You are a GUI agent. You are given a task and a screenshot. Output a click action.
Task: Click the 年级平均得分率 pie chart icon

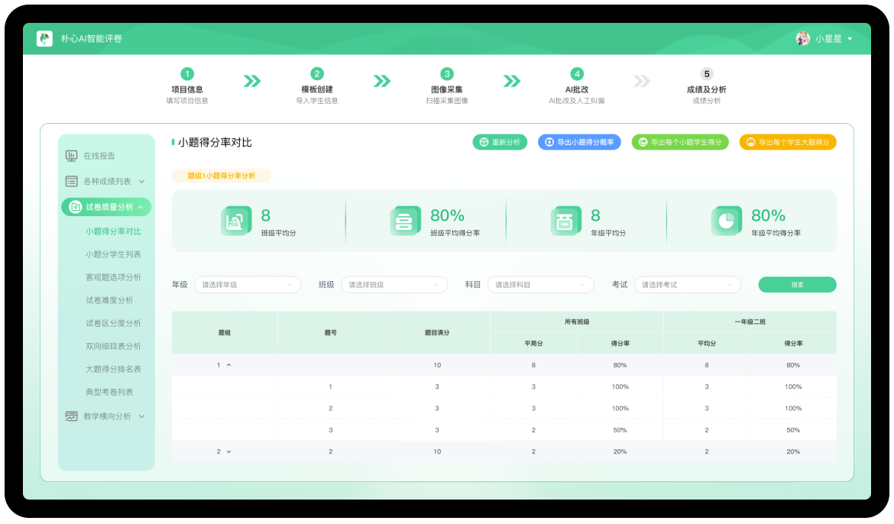(x=726, y=221)
